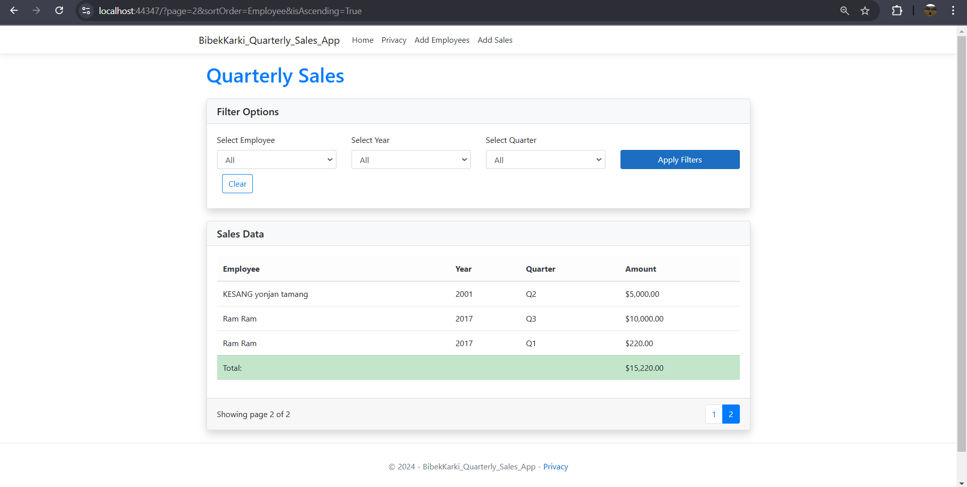Select page 2 pagination button
The width and height of the screenshot is (967, 487).
(731, 414)
